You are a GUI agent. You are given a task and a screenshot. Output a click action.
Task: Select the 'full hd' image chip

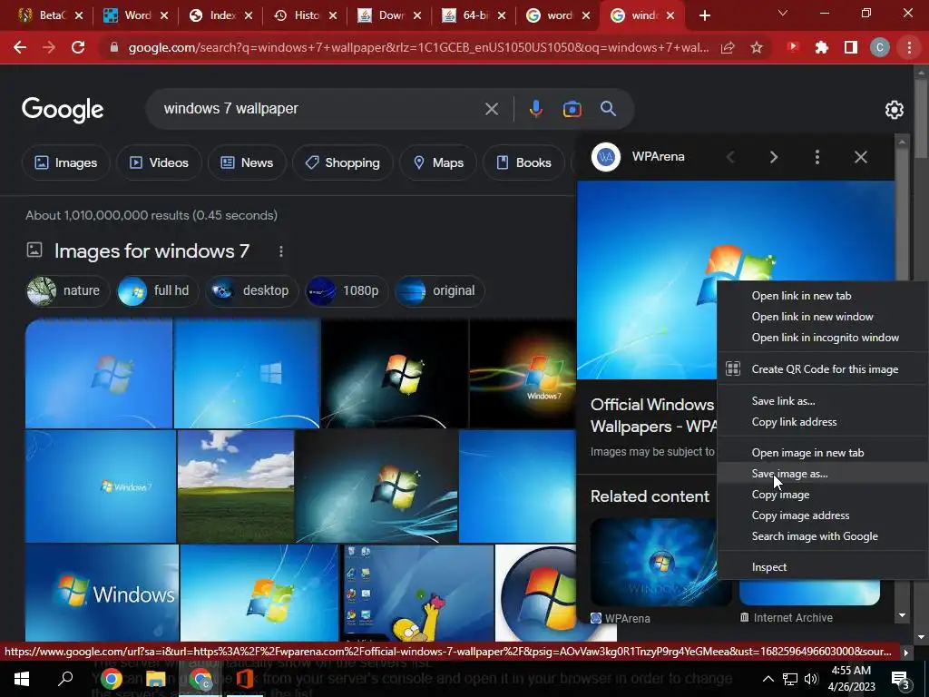[158, 291]
